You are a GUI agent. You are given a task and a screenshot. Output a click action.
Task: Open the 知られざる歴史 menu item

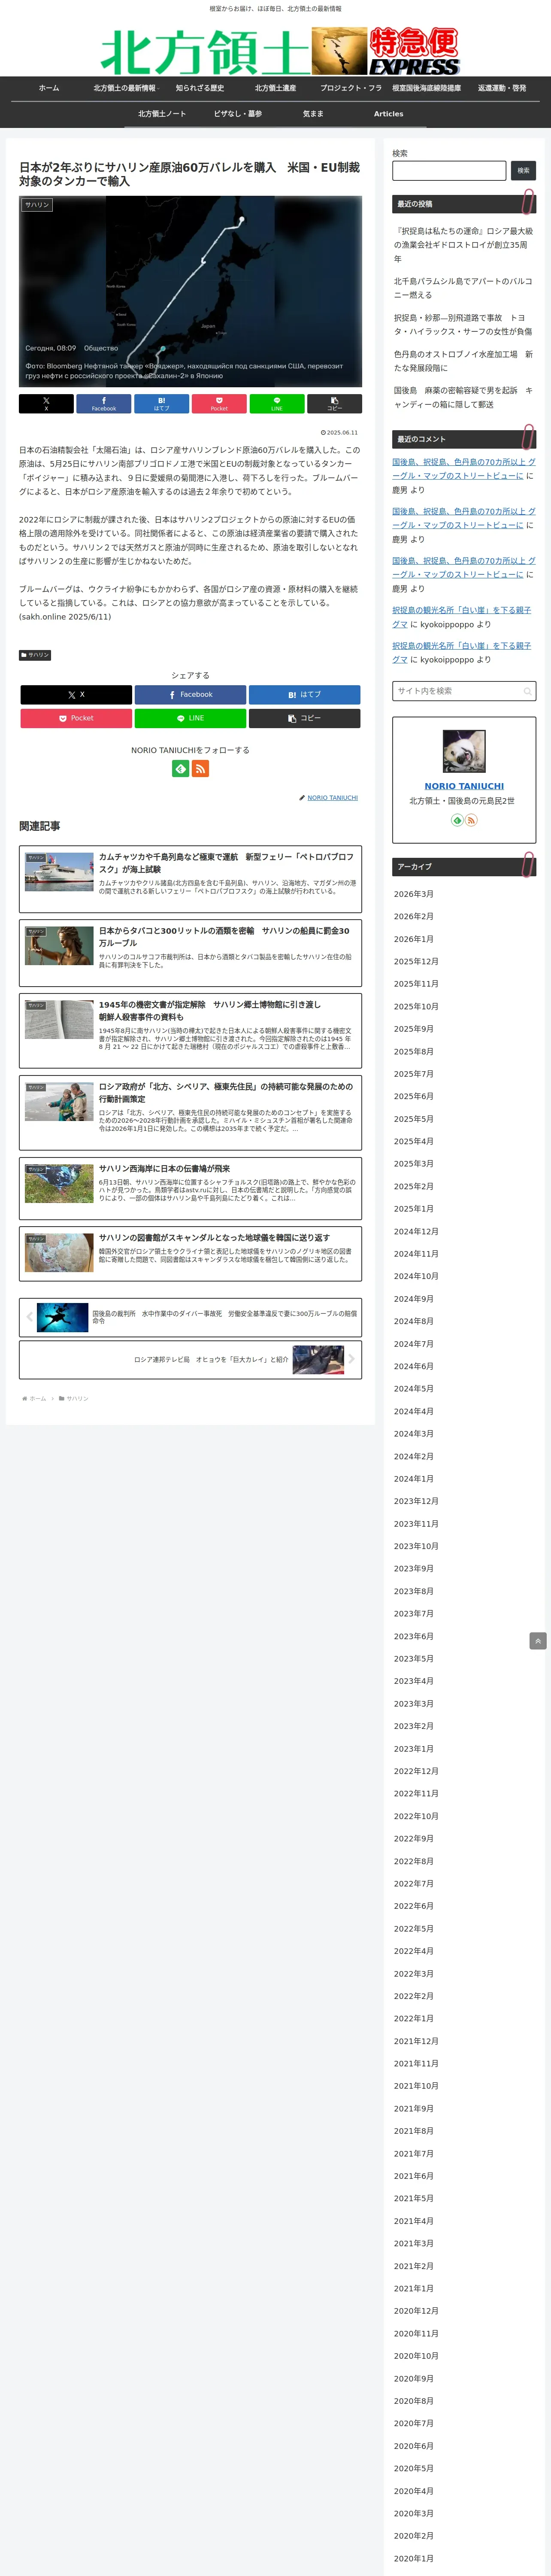[x=200, y=88]
